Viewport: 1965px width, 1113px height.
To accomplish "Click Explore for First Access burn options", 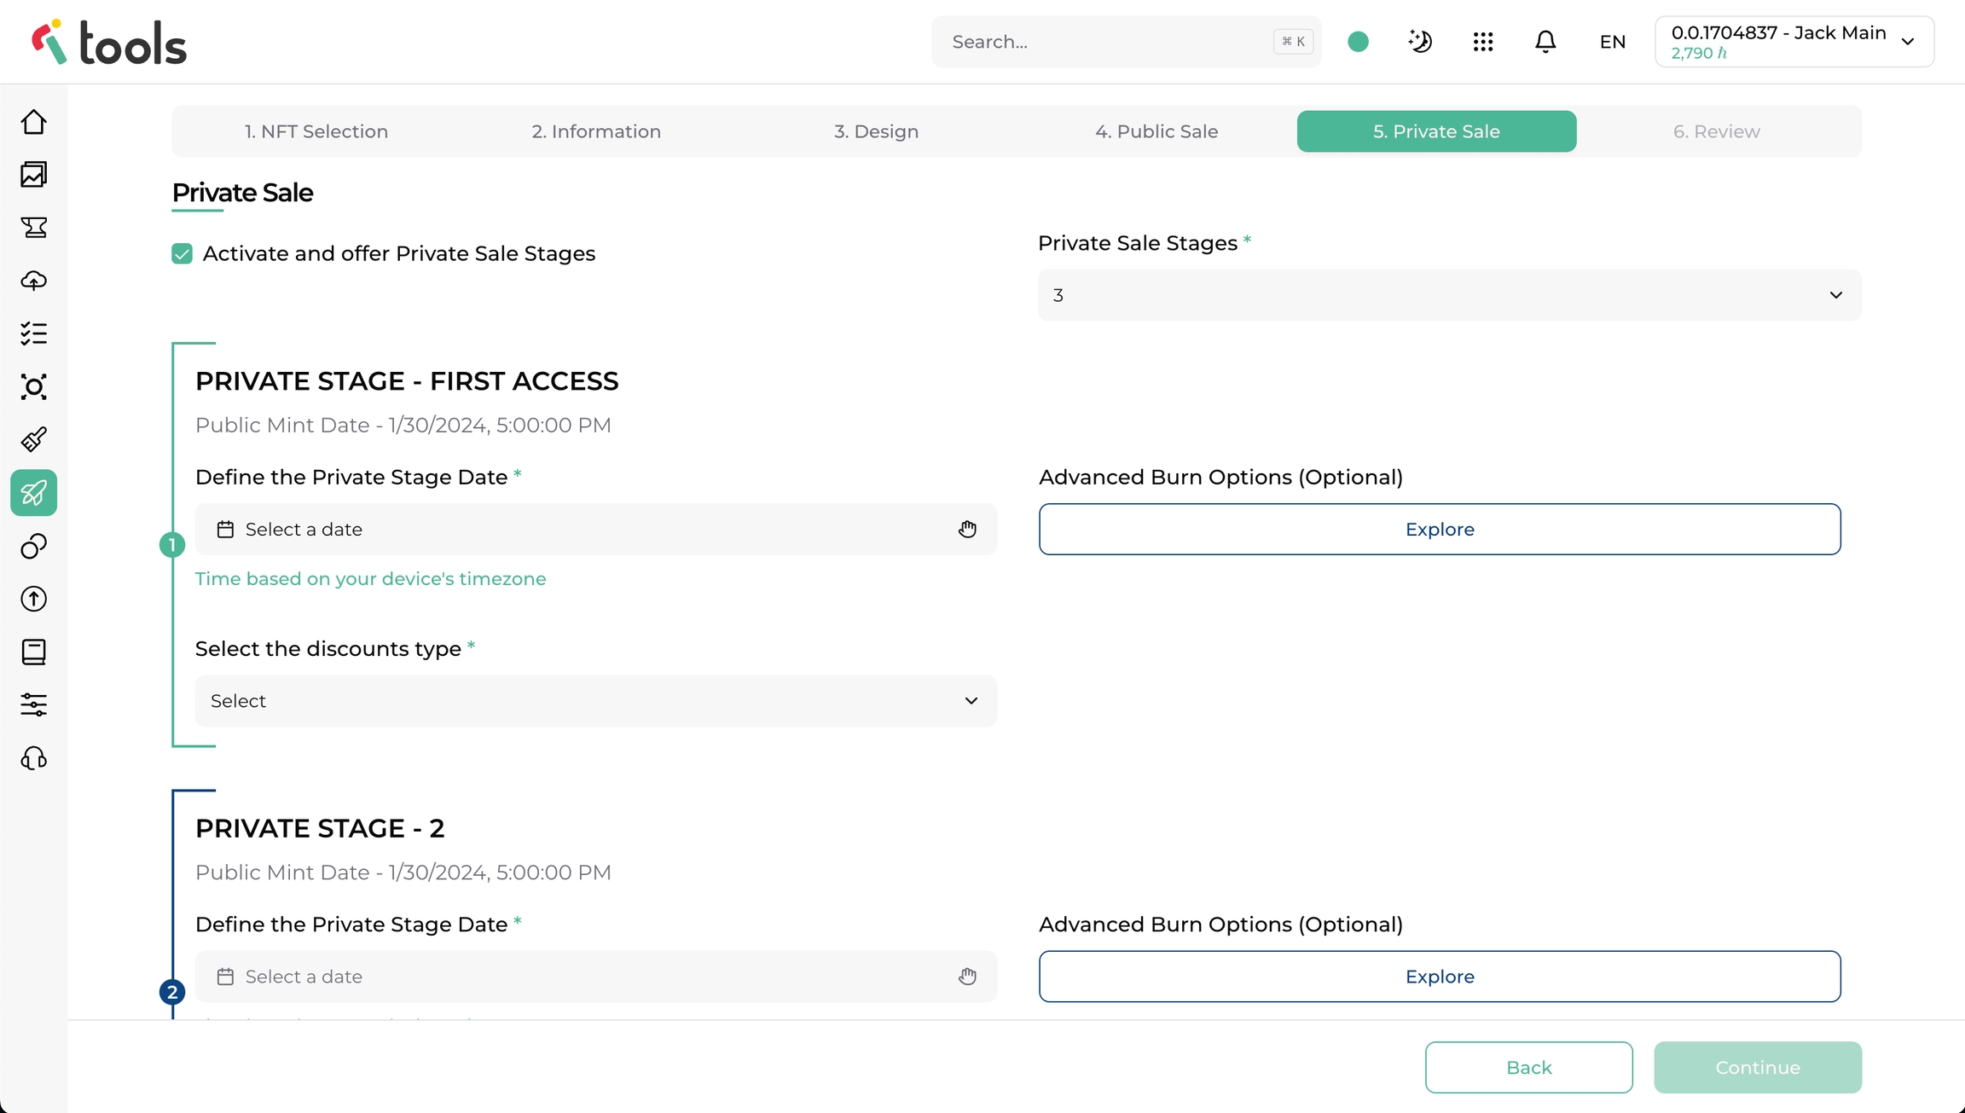I will pos(1439,530).
